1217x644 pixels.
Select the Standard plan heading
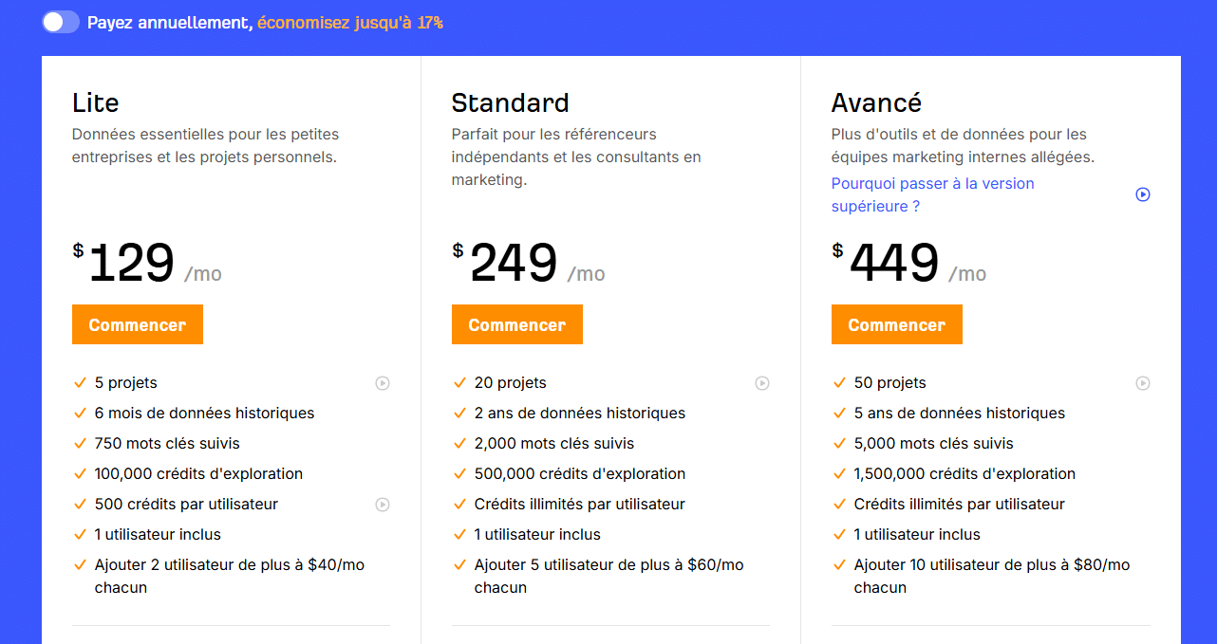(510, 102)
